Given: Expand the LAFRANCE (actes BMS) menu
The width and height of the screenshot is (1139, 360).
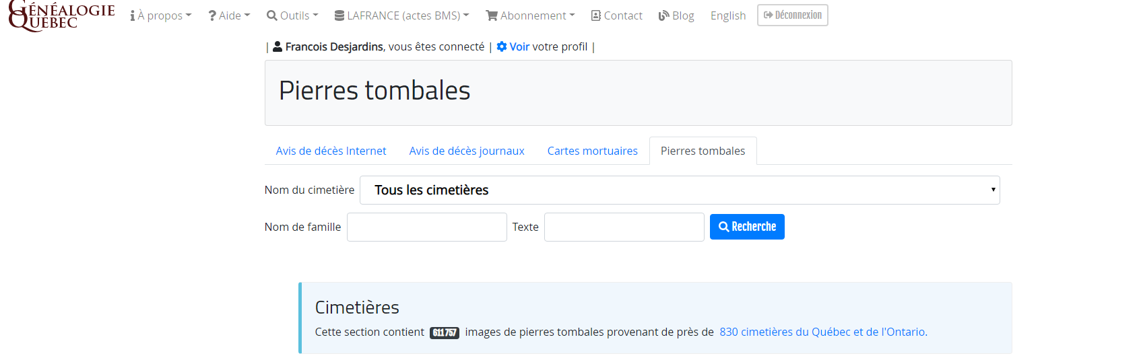Looking at the screenshot, I should pyautogui.click(x=402, y=15).
